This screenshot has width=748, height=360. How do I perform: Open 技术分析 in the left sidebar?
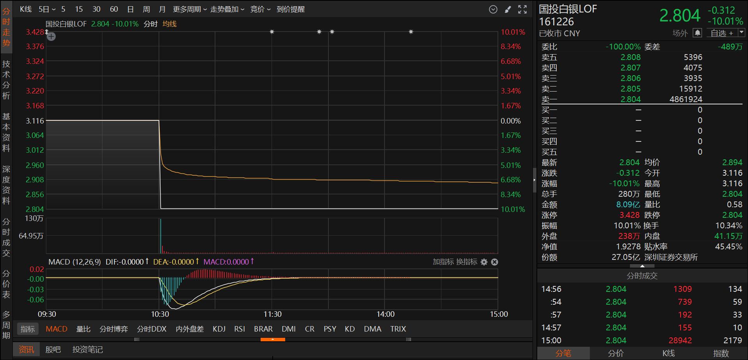[x=6, y=80]
